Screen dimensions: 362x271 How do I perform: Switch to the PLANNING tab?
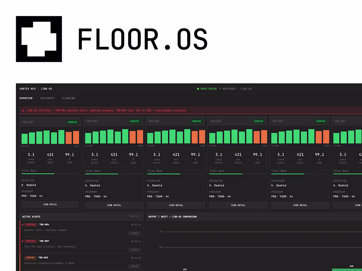[68, 98]
